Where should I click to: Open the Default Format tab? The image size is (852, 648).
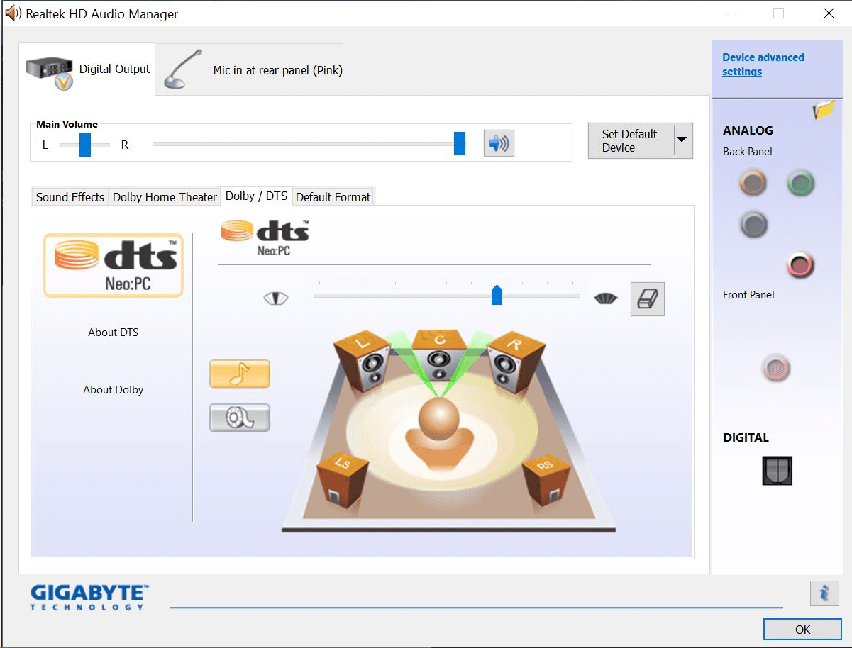[x=333, y=196]
